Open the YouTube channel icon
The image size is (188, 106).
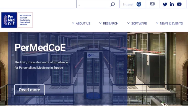179,4
